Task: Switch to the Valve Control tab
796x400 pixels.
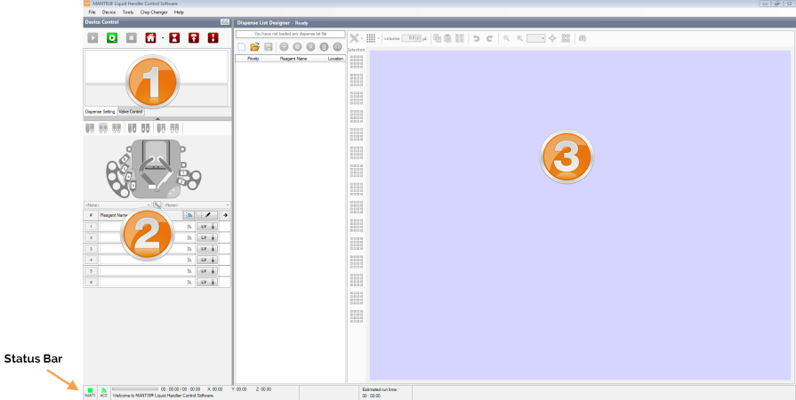Action: (130, 111)
